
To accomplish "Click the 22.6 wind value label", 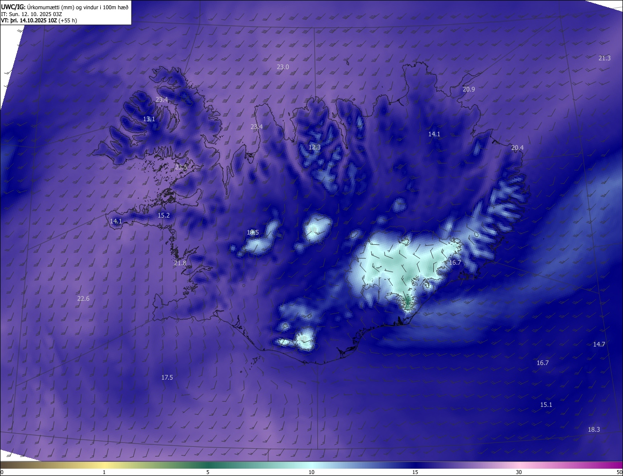I will click(83, 298).
